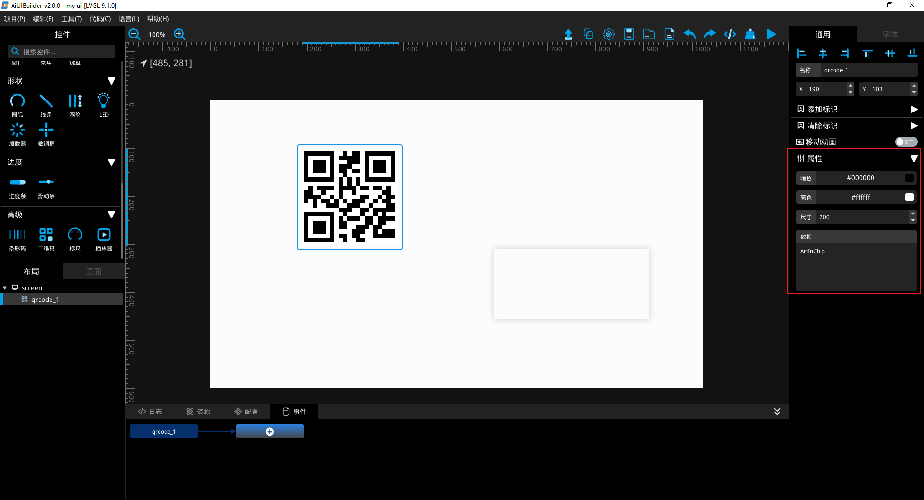
Task: Pick the 暗色 dark color swatch
Action: click(x=909, y=178)
